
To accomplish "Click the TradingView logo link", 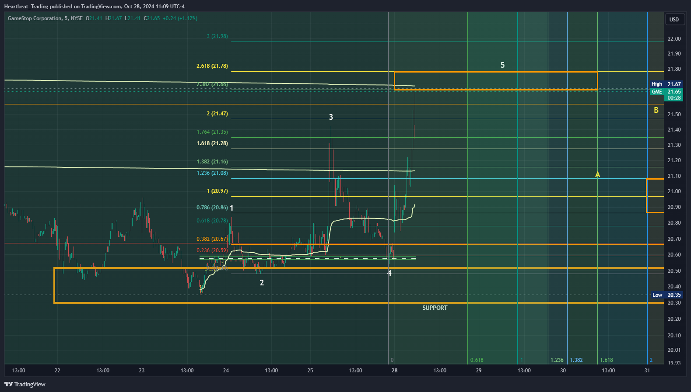I will [25, 385].
